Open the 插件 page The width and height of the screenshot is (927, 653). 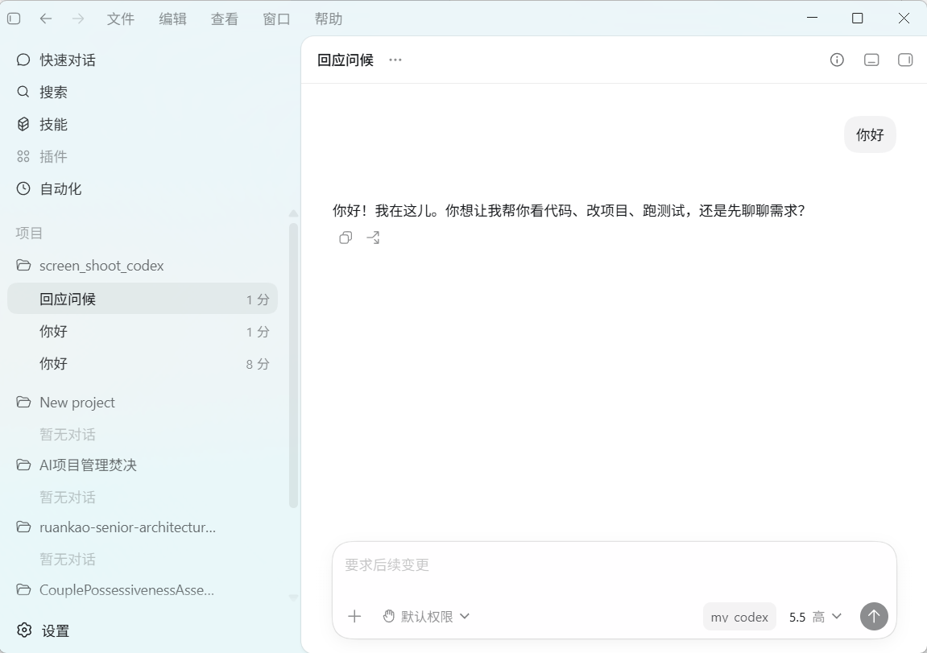click(x=143, y=156)
